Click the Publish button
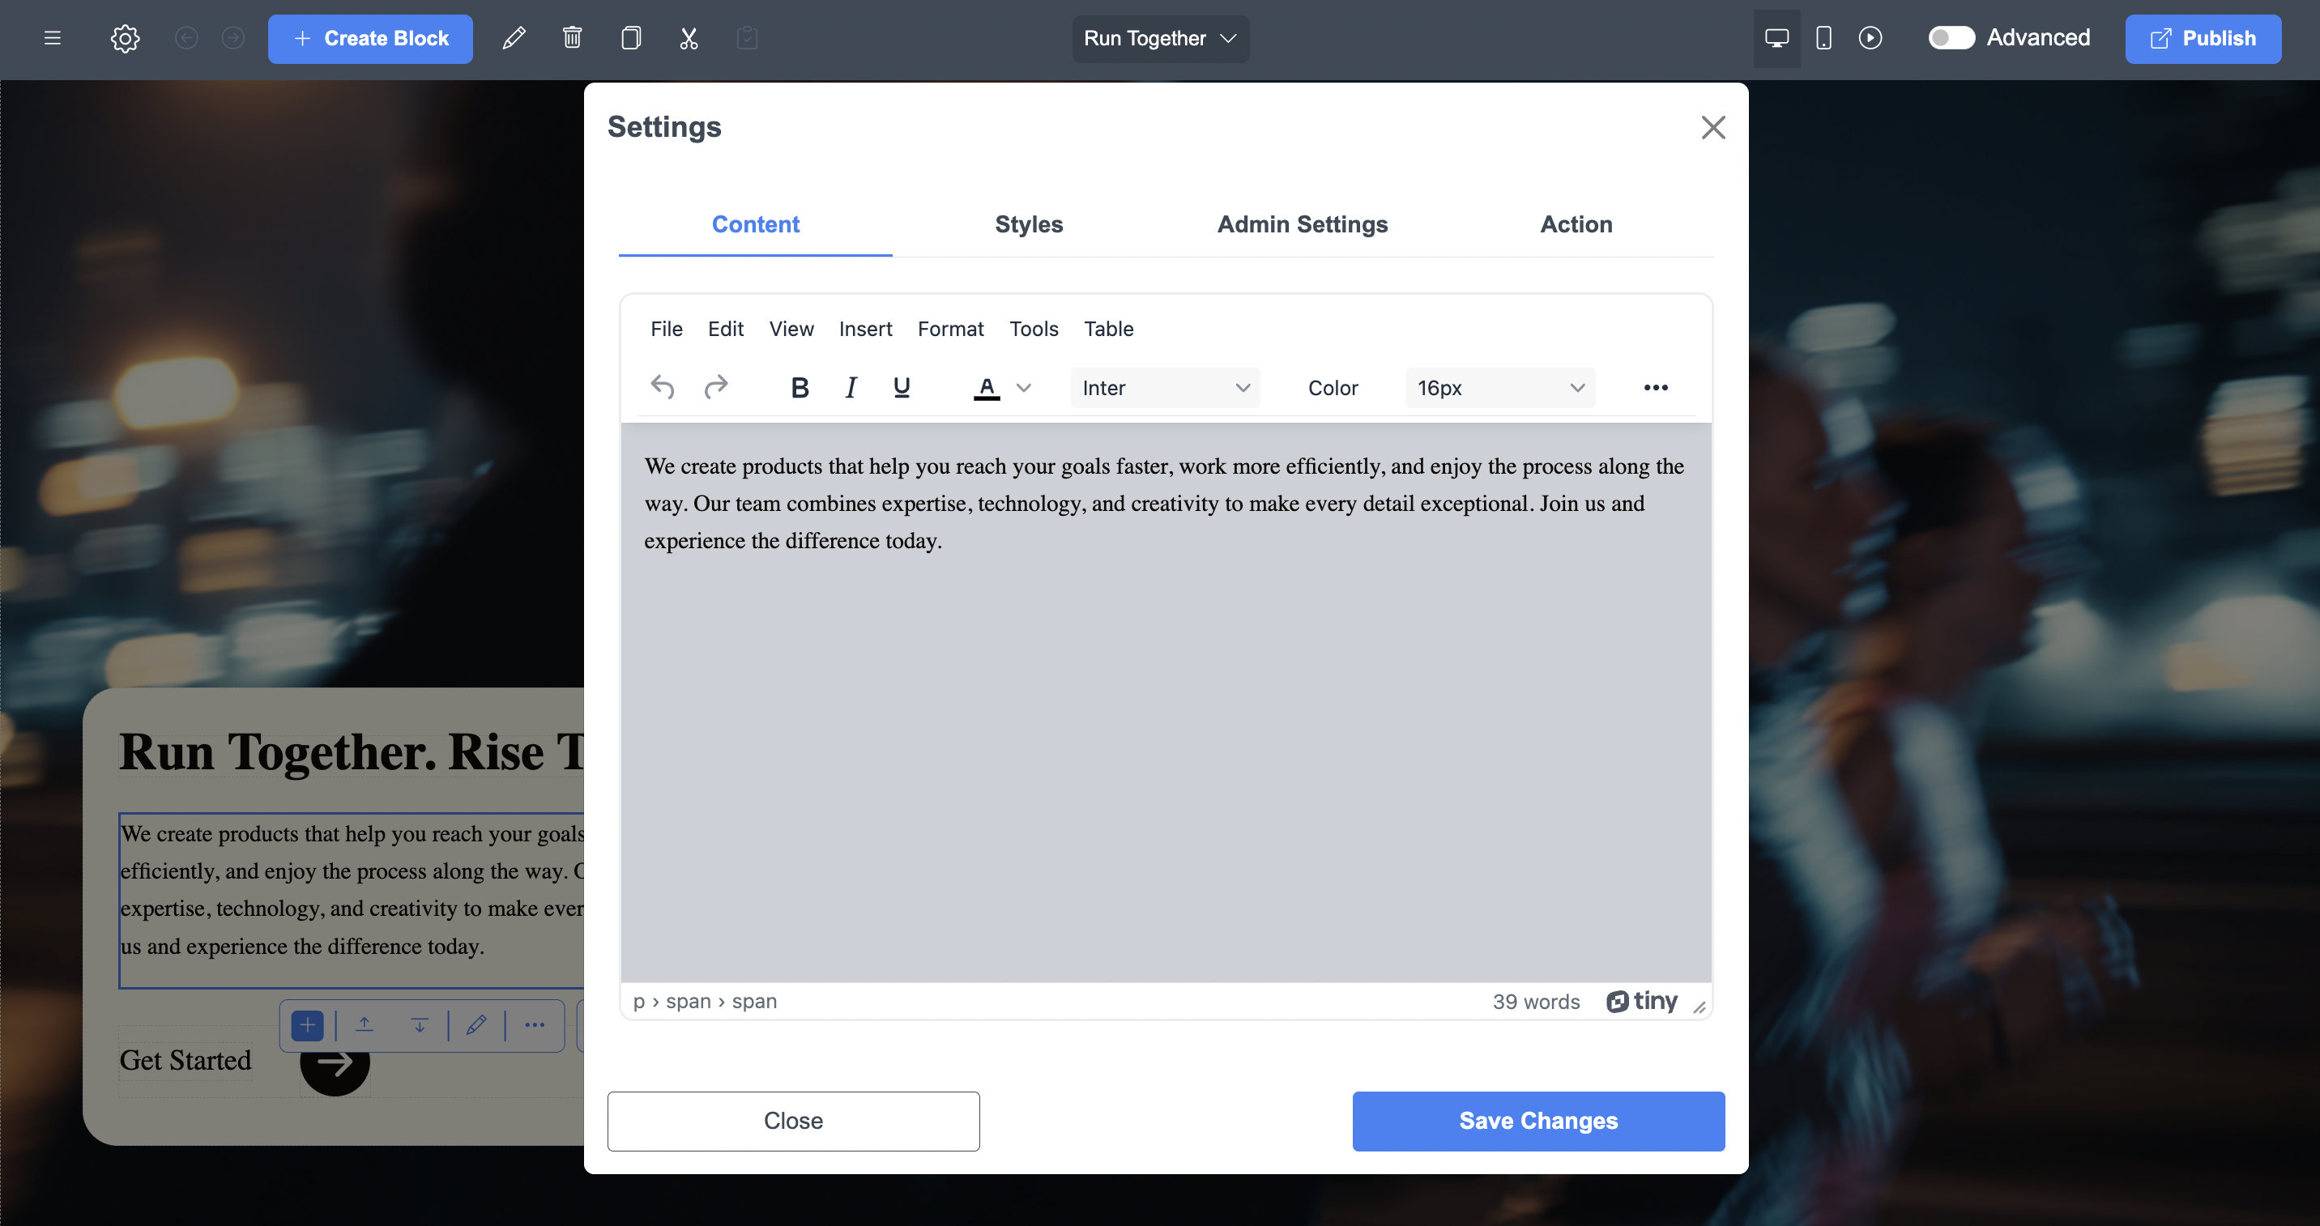This screenshot has height=1226, width=2320. [2203, 39]
